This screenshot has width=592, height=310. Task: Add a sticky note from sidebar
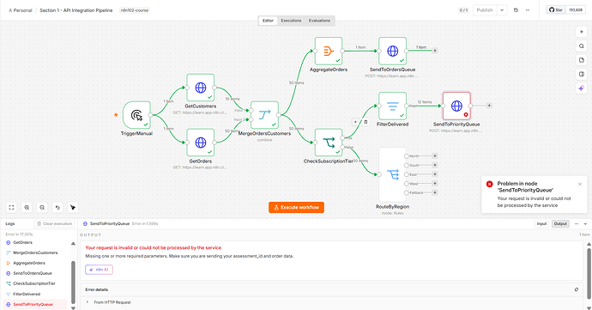(582, 60)
